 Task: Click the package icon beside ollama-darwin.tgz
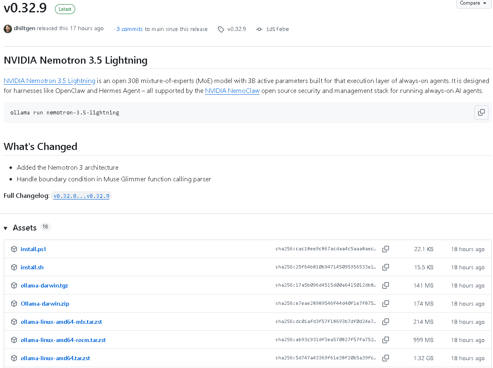pyautogui.click(x=14, y=285)
